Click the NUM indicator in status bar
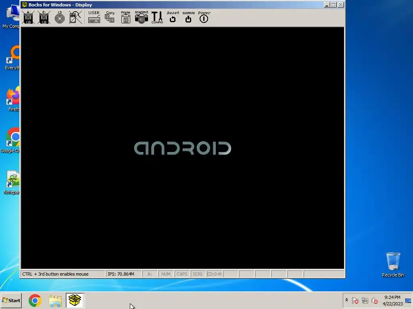The image size is (413, 309). click(x=166, y=274)
